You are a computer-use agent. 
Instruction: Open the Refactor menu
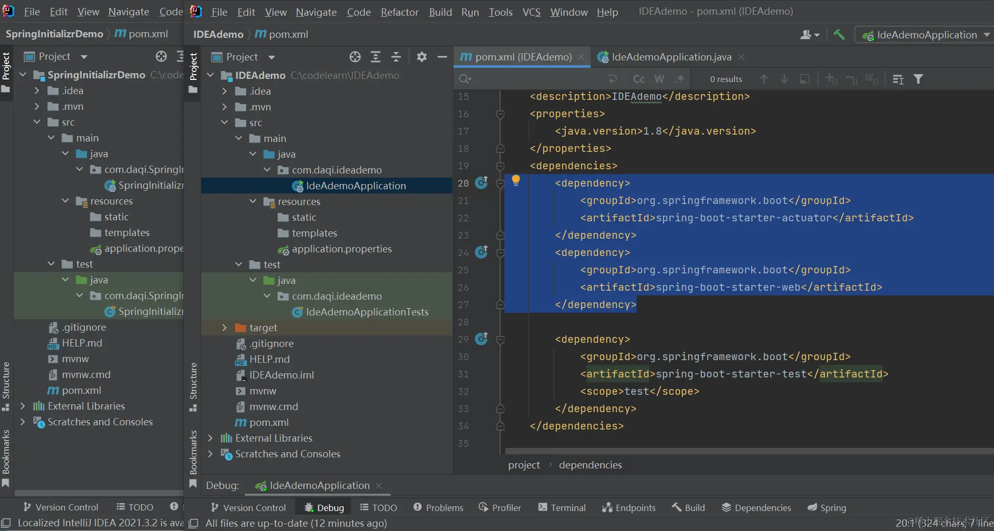[399, 12]
